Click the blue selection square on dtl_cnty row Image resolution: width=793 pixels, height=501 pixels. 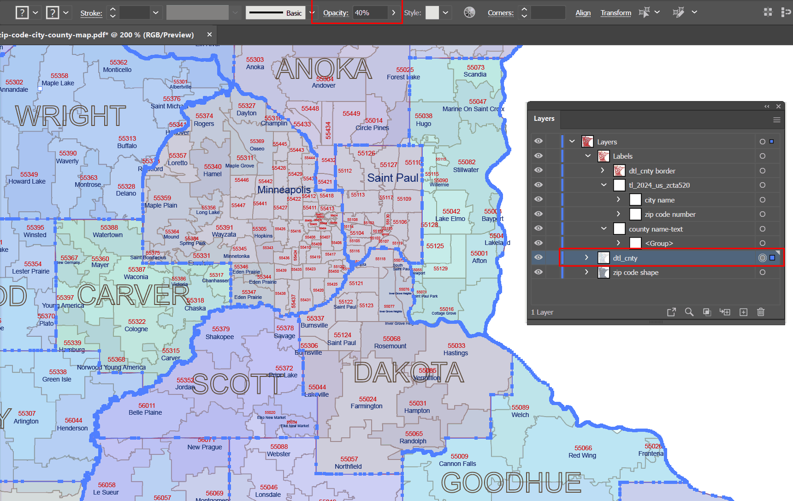point(772,258)
